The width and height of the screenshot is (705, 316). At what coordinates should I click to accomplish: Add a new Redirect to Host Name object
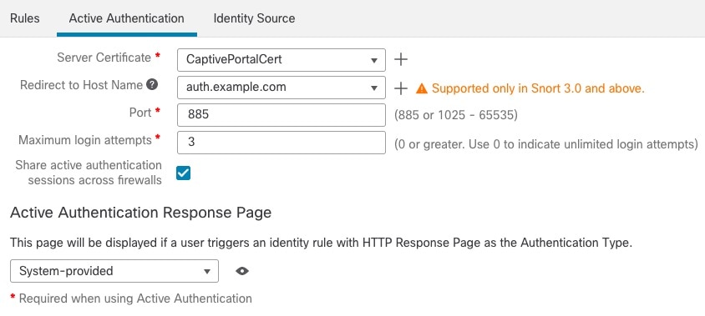click(x=400, y=88)
